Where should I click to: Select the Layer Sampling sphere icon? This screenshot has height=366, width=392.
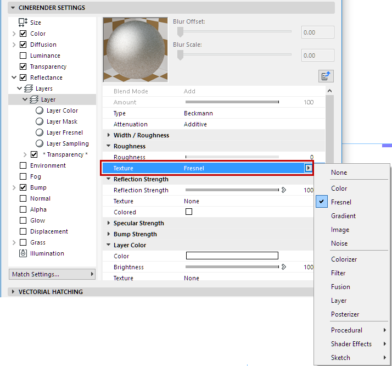click(x=40, y=143)
